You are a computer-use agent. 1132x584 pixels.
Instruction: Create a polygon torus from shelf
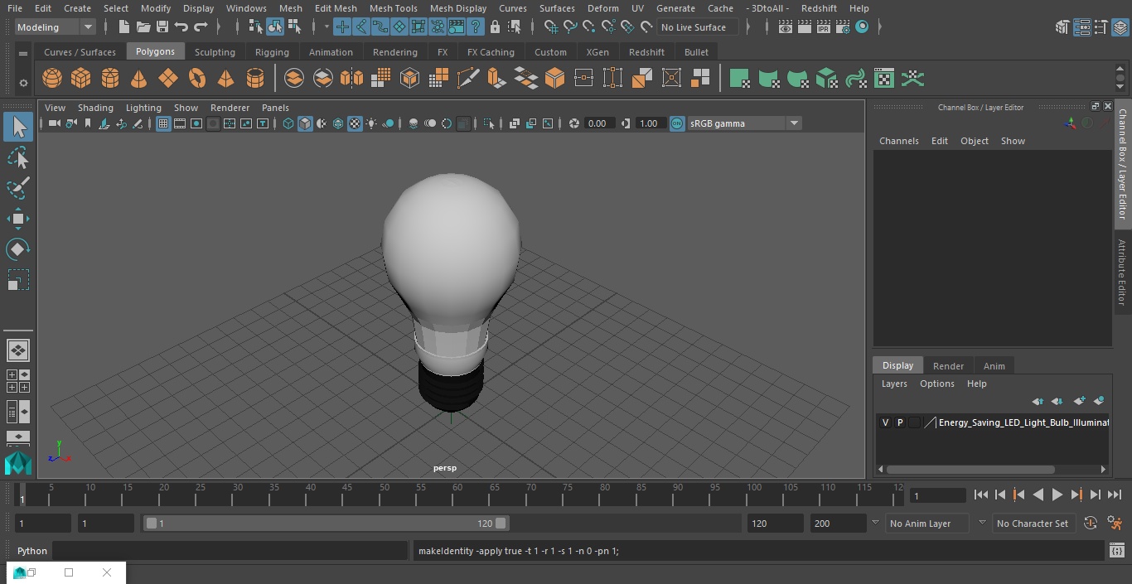coord(197,79)
